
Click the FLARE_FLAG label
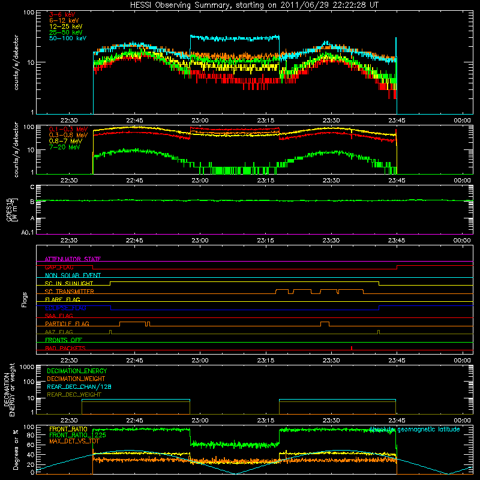[x=62, y=299]
